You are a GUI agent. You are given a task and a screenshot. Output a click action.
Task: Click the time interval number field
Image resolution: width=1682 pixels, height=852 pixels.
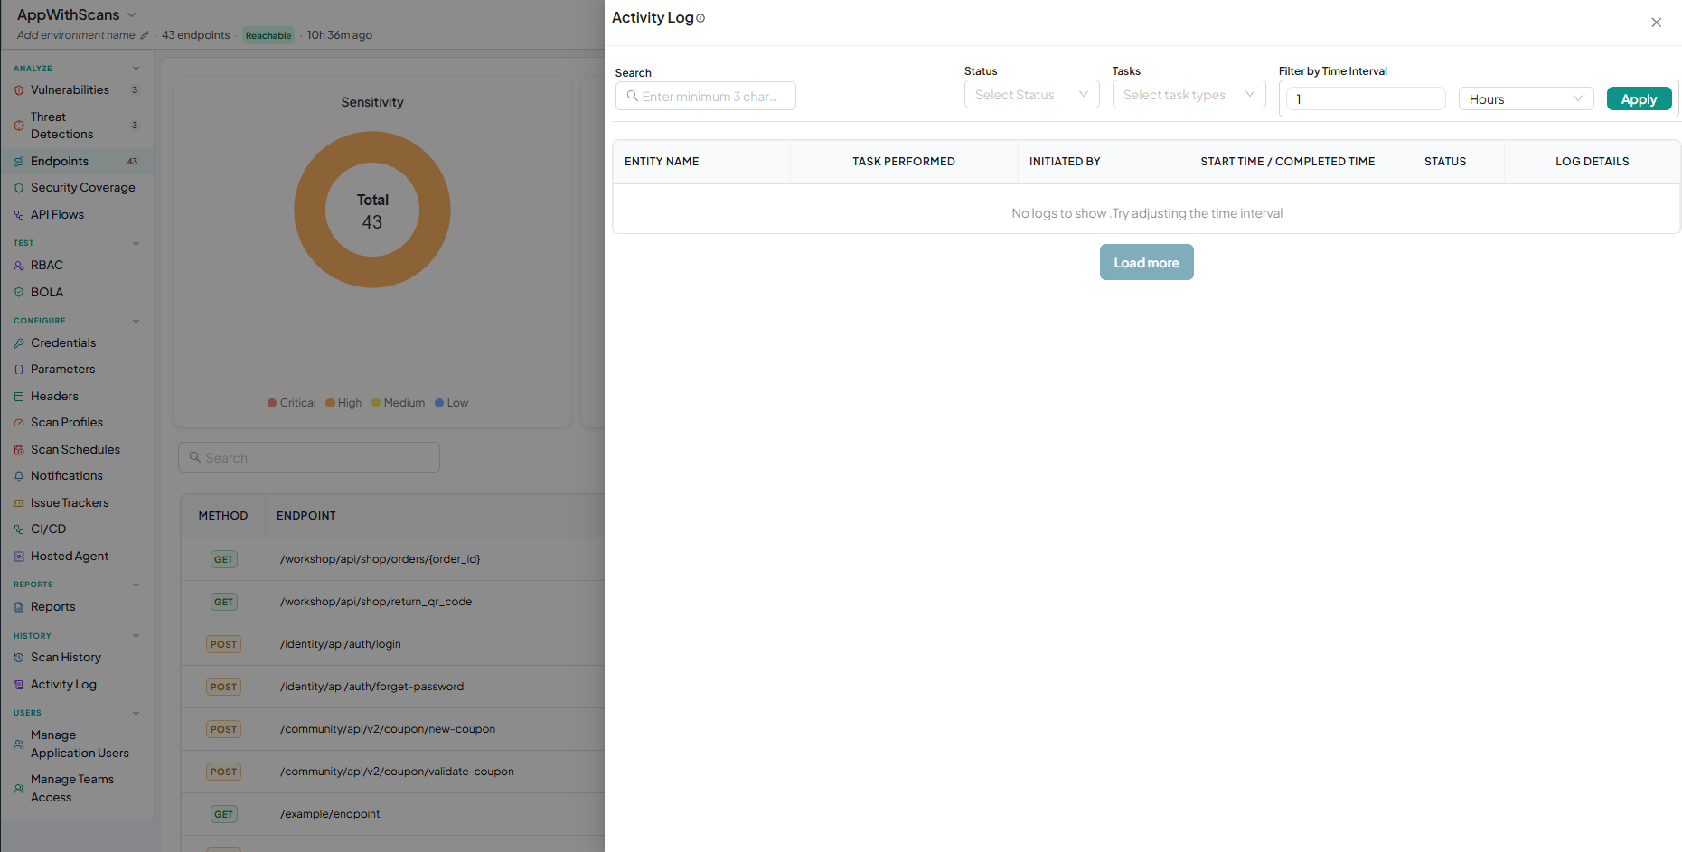click(1366, 99)
